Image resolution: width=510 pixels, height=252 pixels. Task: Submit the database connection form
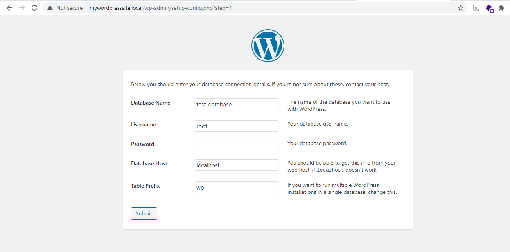pyautogui.click(x=144, y=213)
